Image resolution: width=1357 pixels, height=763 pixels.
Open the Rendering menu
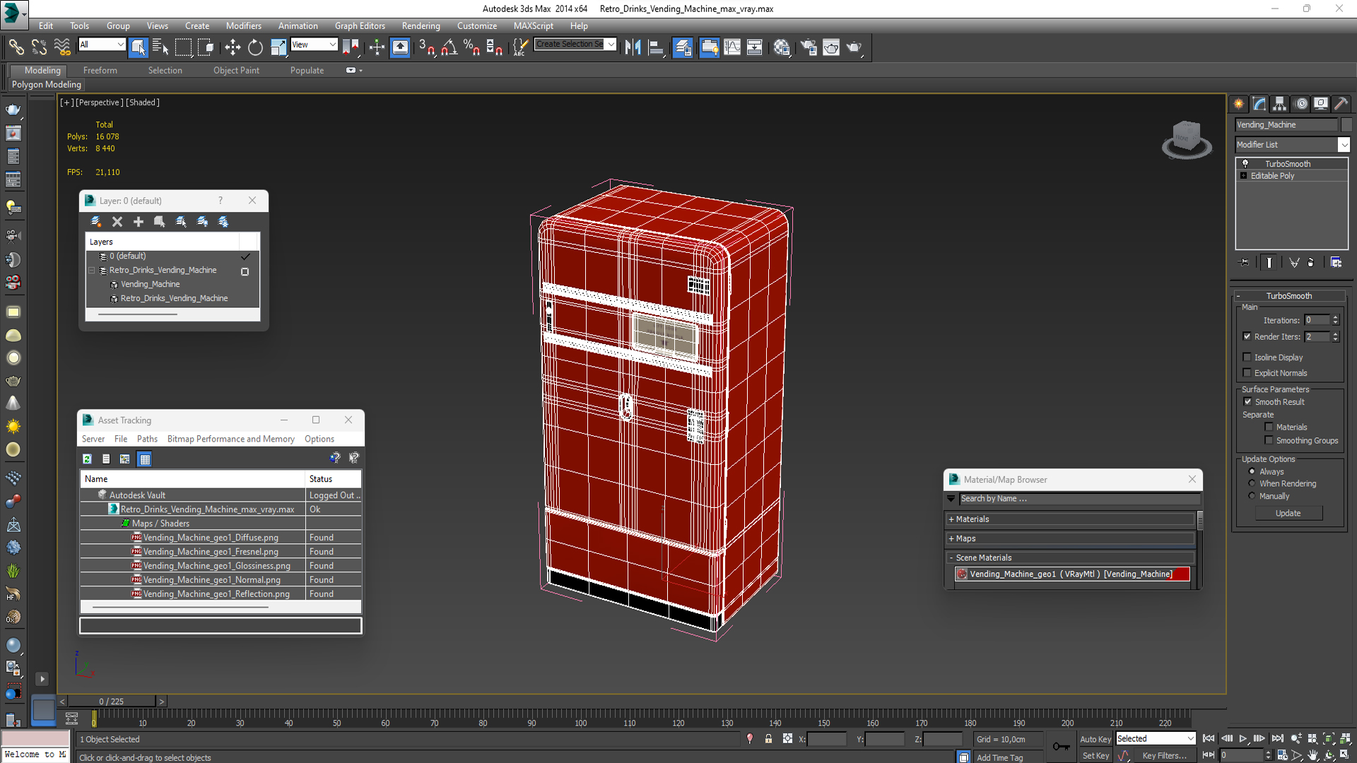tap(421, 26)
